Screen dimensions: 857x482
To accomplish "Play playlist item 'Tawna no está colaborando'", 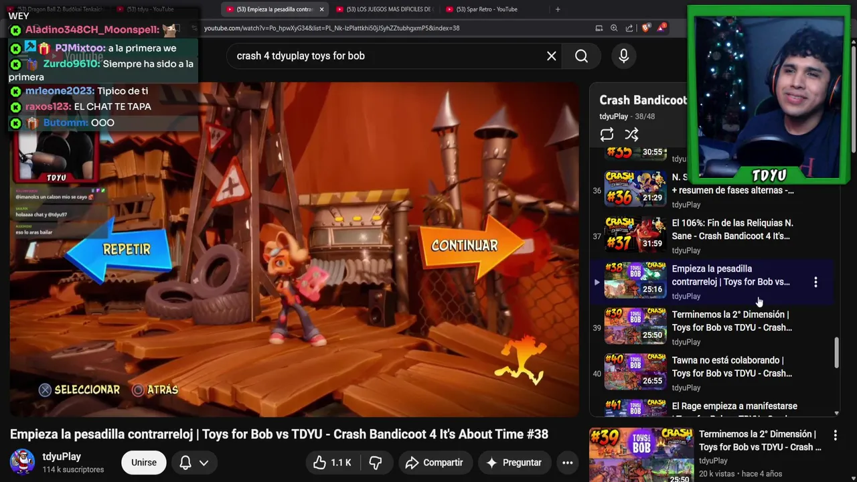I will coord(732,367).
